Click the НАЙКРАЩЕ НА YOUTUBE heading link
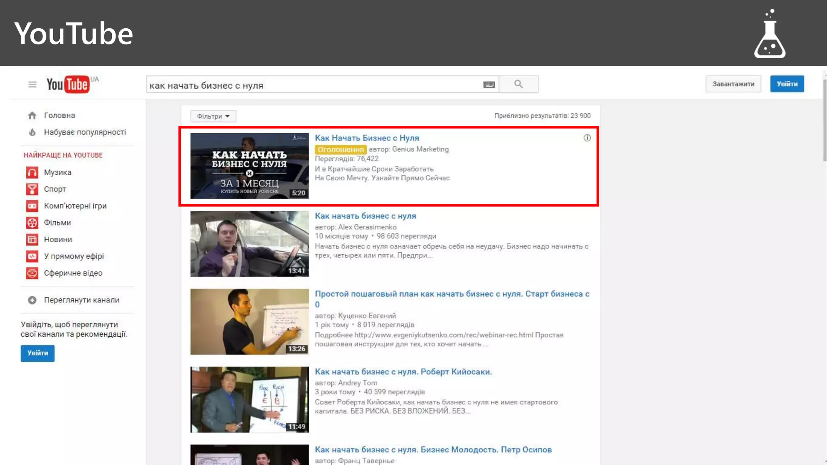The height and width of the screenshot is (465, 827). [x=63, y=155]
